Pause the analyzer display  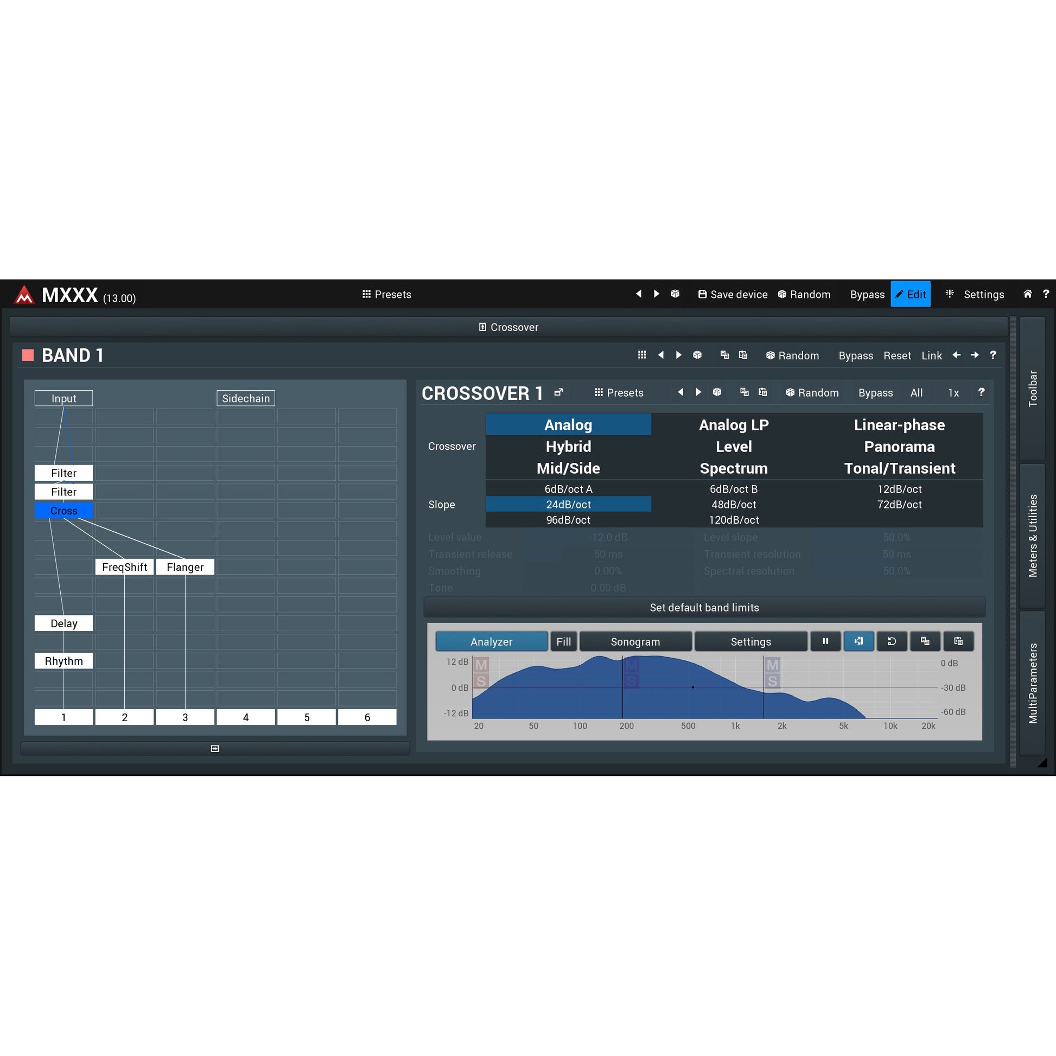[x=825, y=641]
